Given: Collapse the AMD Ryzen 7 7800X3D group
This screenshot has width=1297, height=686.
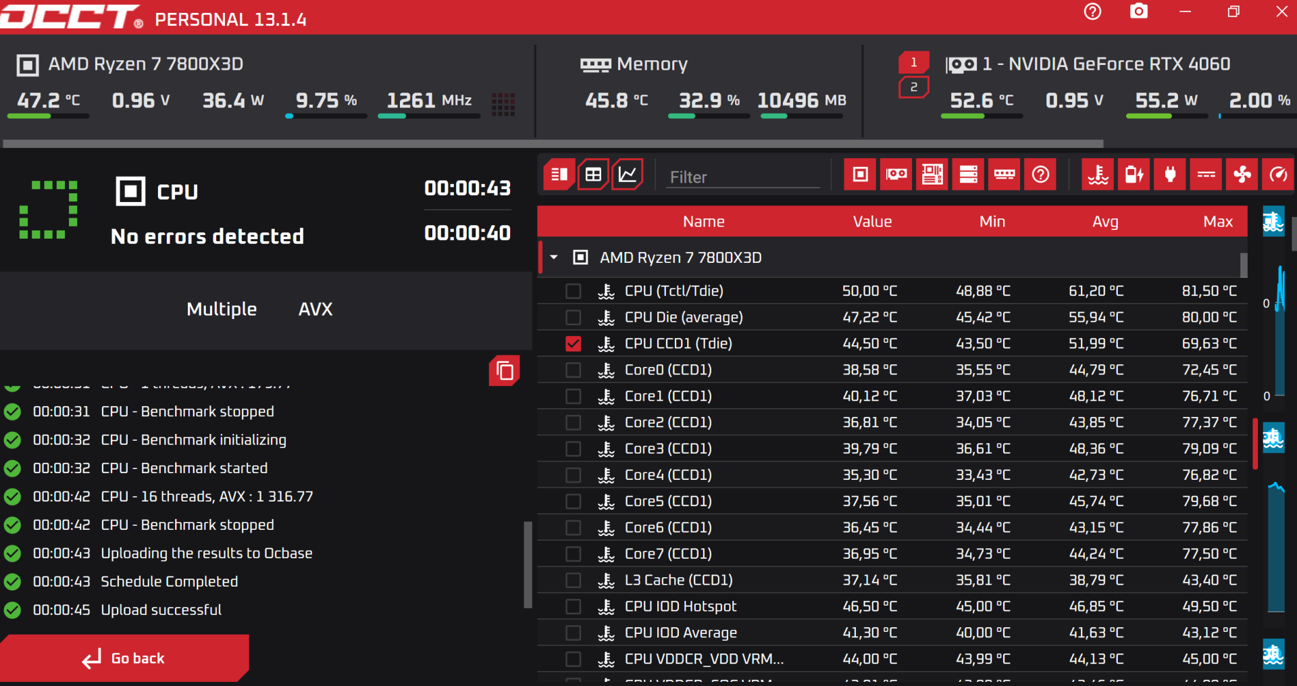Looking at the screenshot, I should click(554, 258).
